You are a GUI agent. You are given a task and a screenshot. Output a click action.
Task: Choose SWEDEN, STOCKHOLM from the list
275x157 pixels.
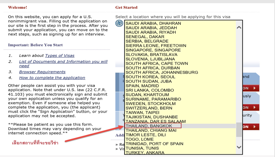(150, 104)
